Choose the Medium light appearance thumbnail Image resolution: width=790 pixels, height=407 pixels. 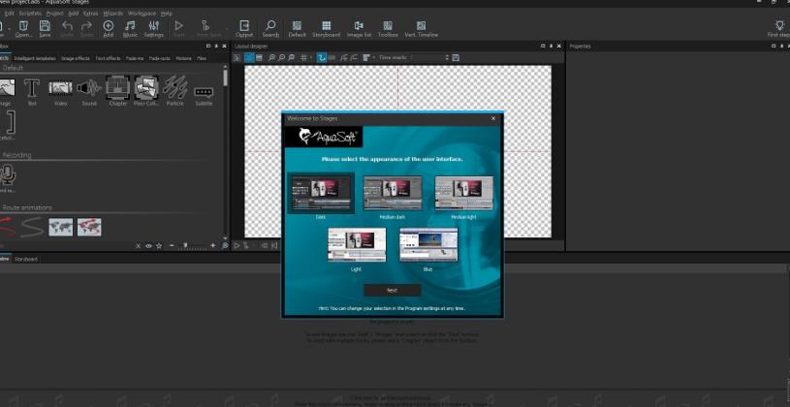(464, 193)
